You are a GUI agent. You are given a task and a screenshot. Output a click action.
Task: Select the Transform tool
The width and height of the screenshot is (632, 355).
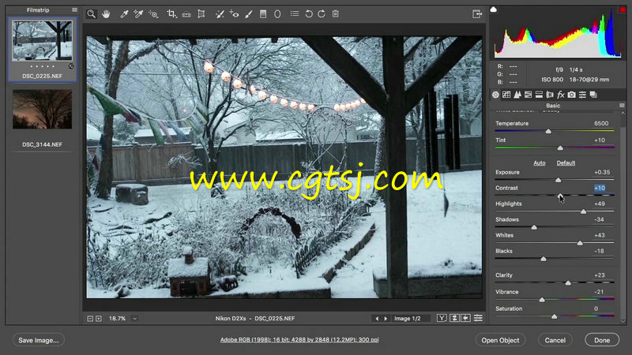201,14
